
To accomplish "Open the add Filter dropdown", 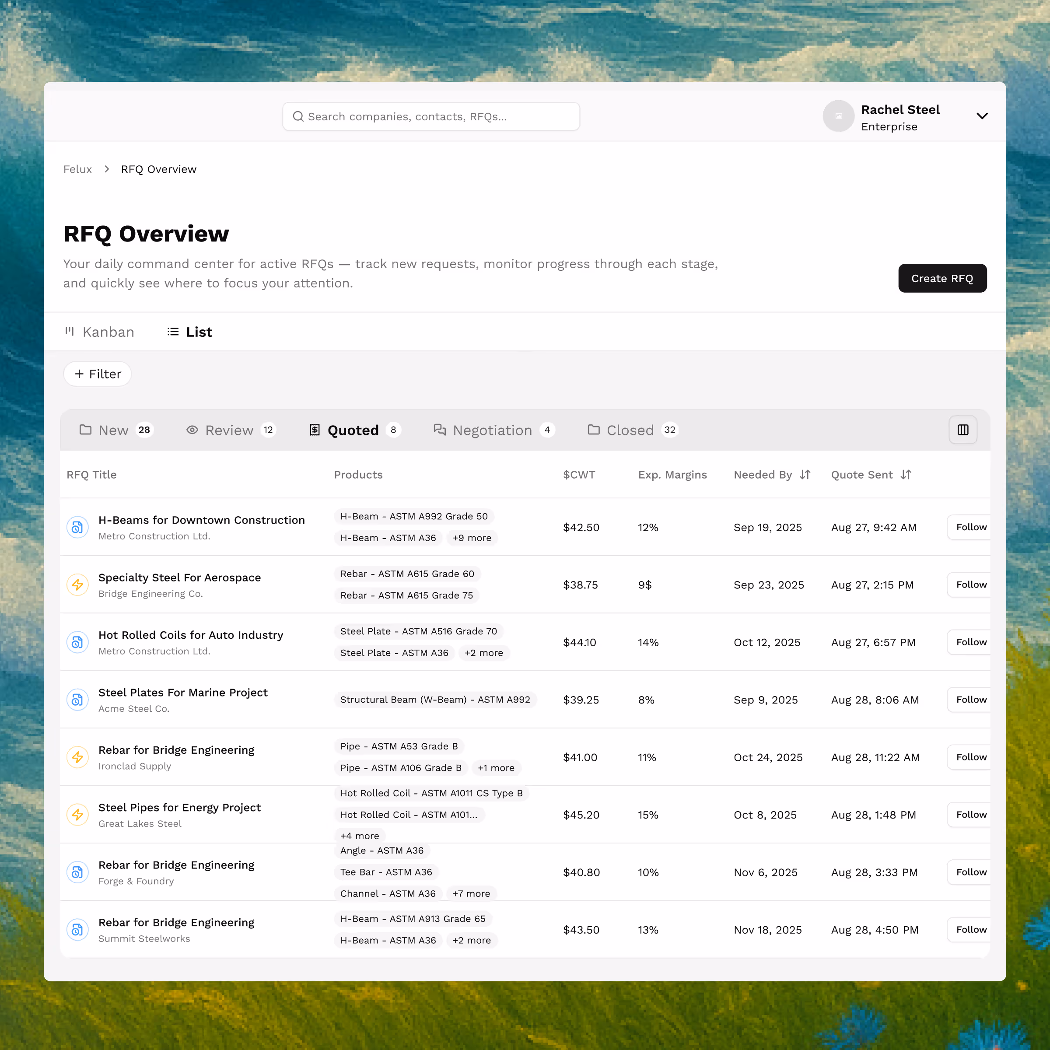I will click(98, 374).
